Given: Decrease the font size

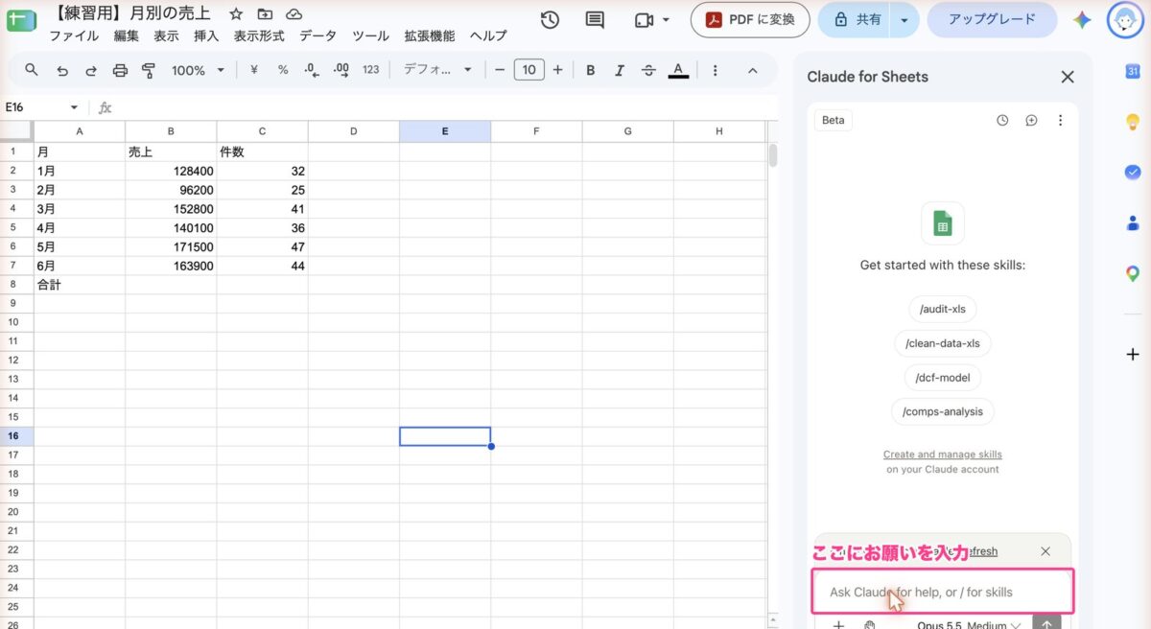Looking at the screenshot, I should (x=499, y=70).
